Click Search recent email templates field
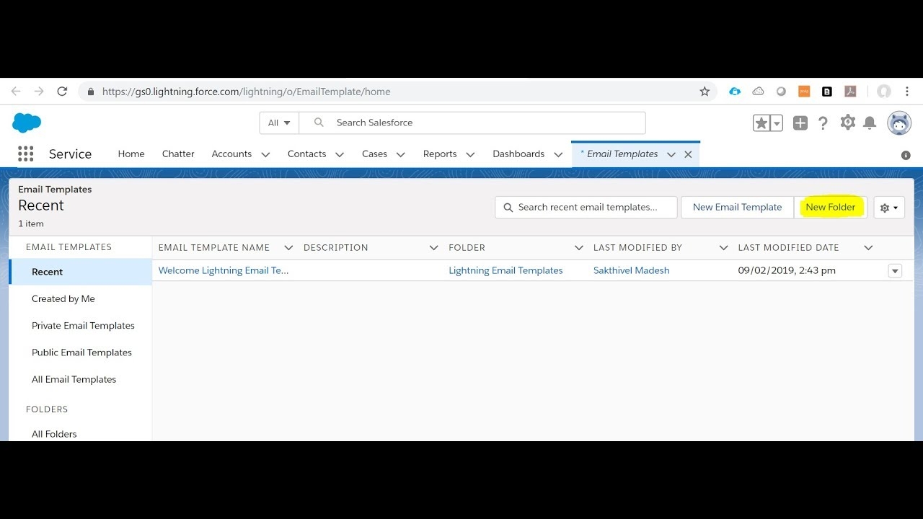Image resolution: width=923 pixels, height=519 pixels. pyautogui.click(x=586, y=207)
